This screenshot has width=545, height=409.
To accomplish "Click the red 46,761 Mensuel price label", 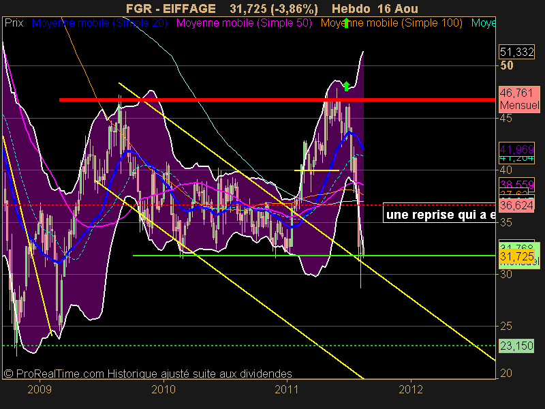I will pyautogui.click(x=519, y=99).
